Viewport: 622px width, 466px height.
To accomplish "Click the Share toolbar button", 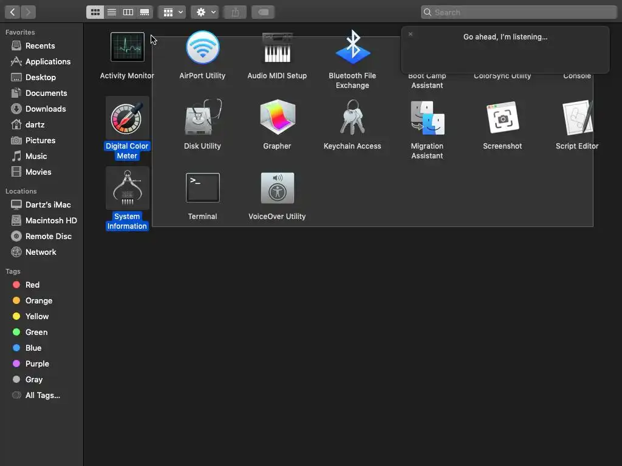I will pos(235,12).
